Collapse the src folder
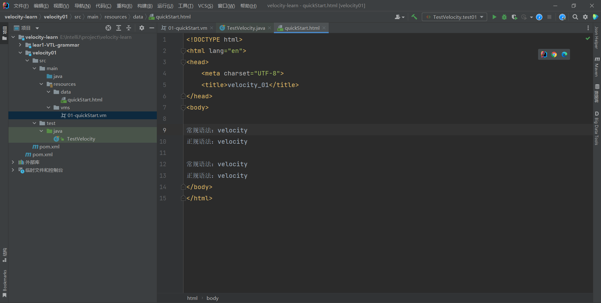This screenshot has width=601, height=303. [27, 60]
